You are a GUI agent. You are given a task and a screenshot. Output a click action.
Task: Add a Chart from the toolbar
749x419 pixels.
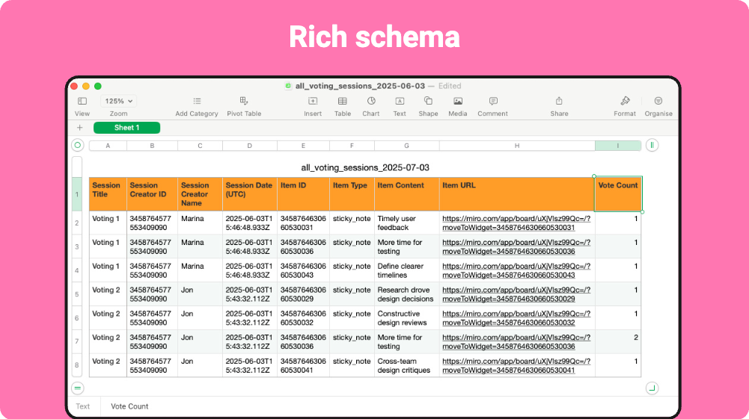point(371,101)
